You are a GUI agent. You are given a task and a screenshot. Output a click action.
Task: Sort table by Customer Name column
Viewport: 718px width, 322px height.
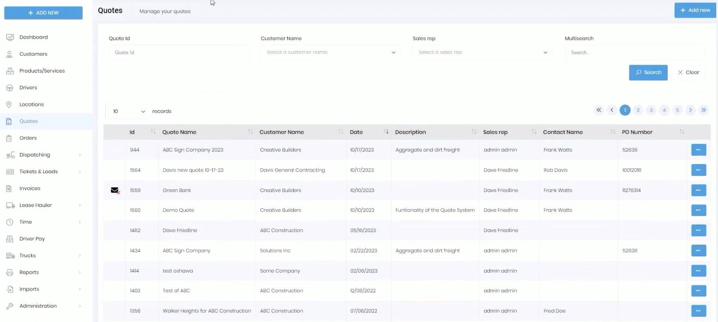tap(341, 132)
